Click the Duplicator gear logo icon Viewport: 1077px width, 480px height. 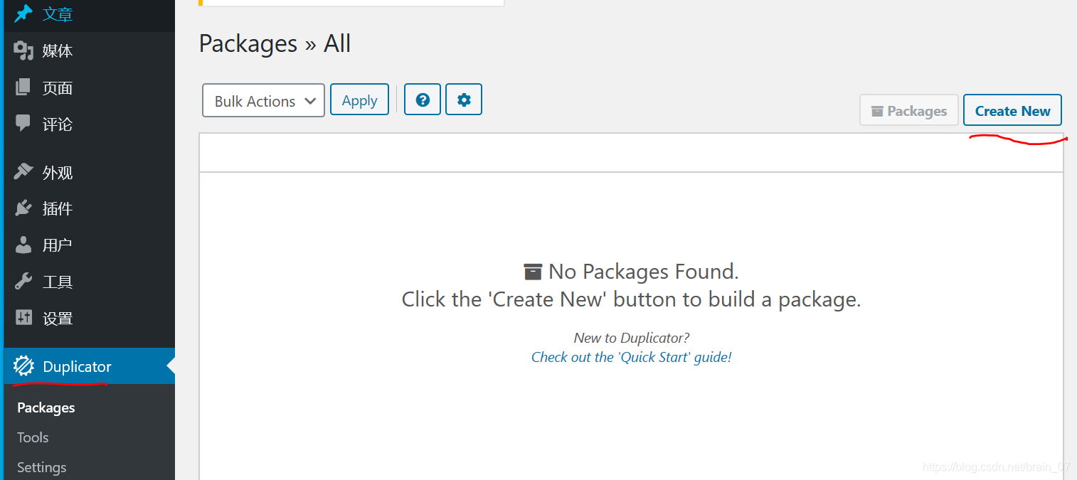coord(23,366)
